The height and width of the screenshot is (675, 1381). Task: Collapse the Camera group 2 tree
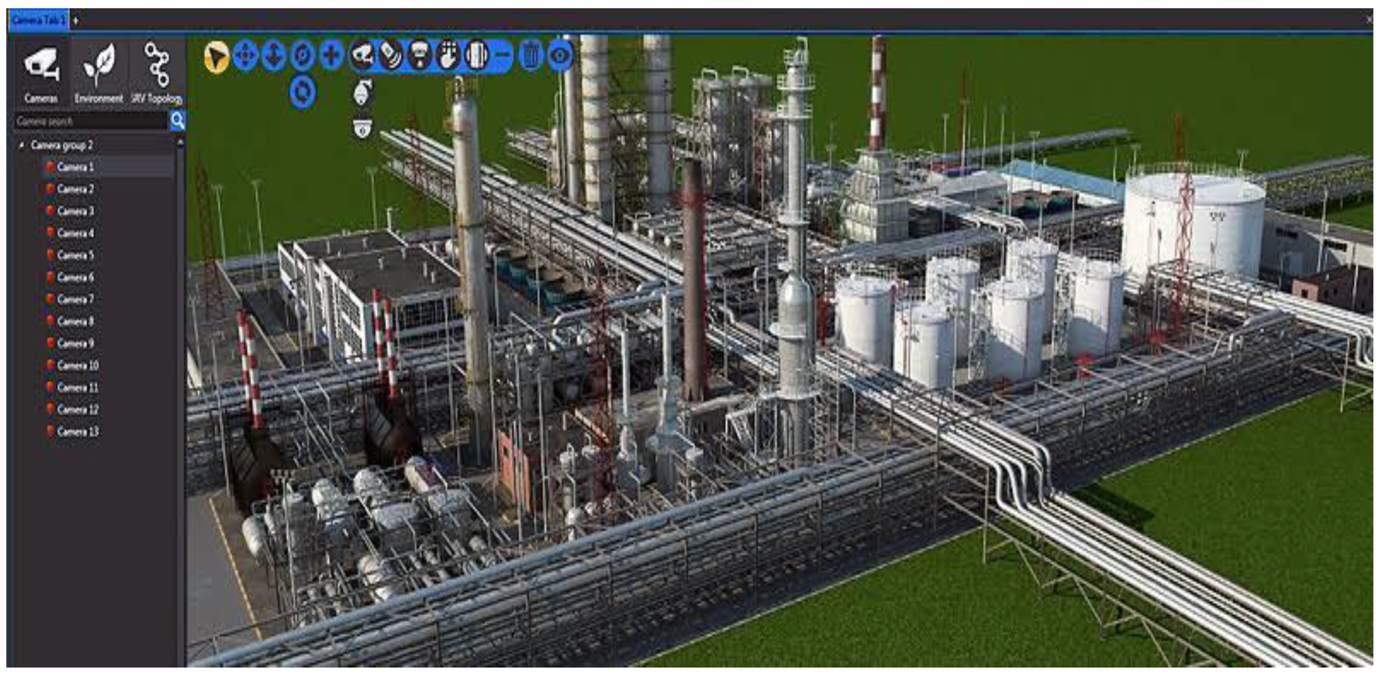tap(22, 145)
